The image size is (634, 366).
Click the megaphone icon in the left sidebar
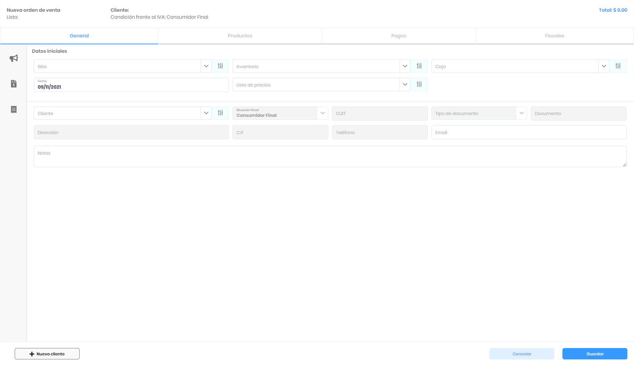[x=14, y=58]
